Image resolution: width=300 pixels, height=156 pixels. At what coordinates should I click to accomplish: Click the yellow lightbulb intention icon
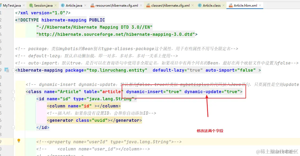[19, 141]
